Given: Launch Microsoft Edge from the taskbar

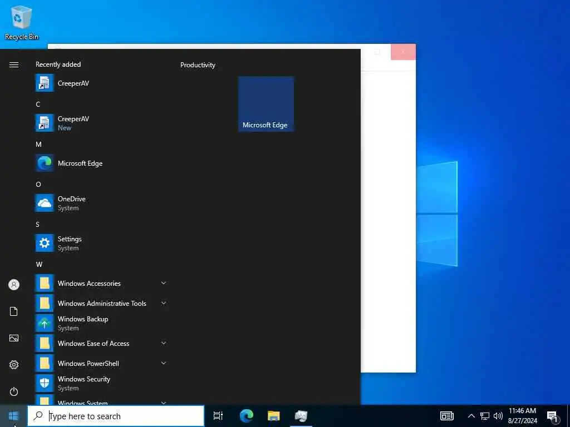Looking at the screenshot, I should tap(247, 416).
